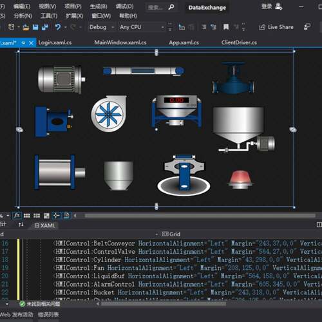
Task: Click the HMIControl:AlarmControl code line
Action: [x=188, y=284]
